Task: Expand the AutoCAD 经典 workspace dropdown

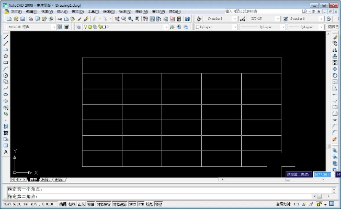Action: (x=54, y=27)
